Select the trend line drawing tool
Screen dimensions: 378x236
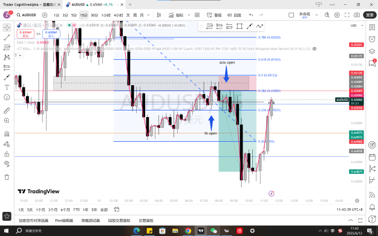click(x=7, y=37)
